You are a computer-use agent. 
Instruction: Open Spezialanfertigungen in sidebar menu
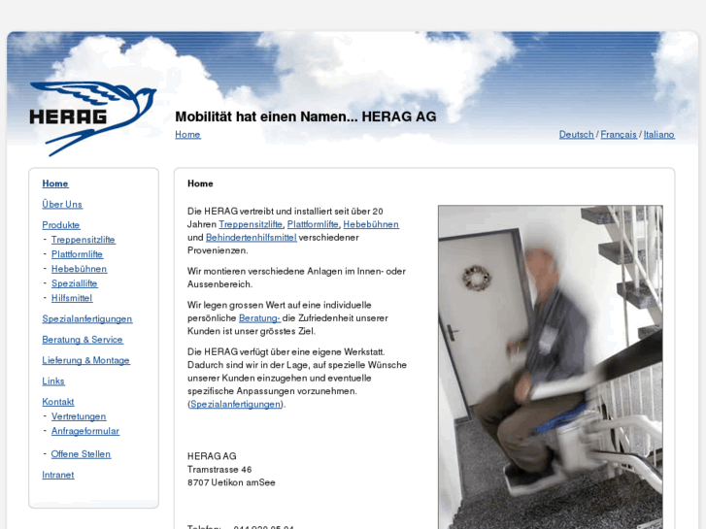[x=87, y=319]
